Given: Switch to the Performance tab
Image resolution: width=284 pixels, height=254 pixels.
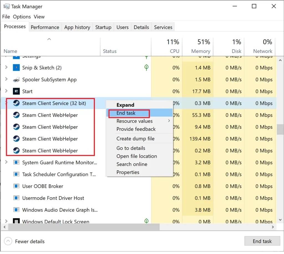Looking at the screenshot, I should (x=45, y=27).
